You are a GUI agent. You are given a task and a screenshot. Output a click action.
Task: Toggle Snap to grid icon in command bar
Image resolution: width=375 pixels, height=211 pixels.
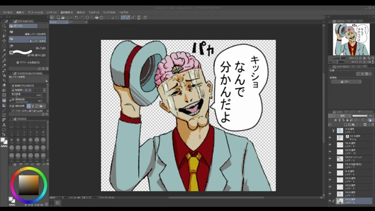133,18
